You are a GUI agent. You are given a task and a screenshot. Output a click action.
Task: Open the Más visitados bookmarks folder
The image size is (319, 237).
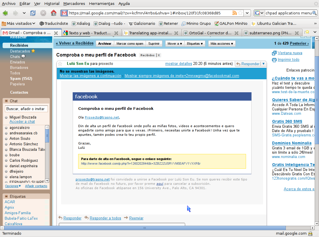[18, 24]
